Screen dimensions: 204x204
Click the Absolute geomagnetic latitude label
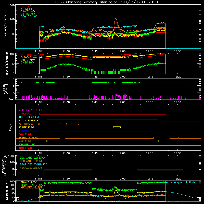[x=176, y=182]
